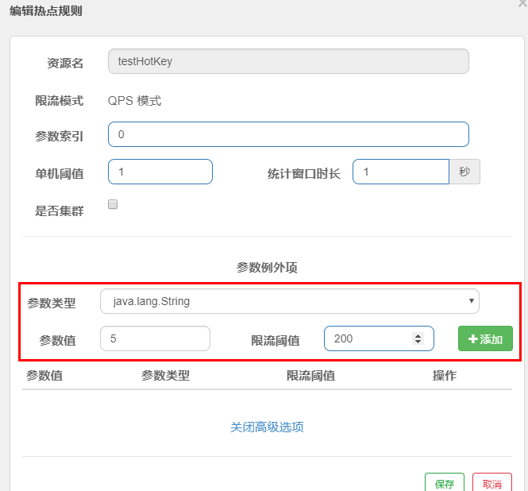Click the 操作 table column header

445,376
